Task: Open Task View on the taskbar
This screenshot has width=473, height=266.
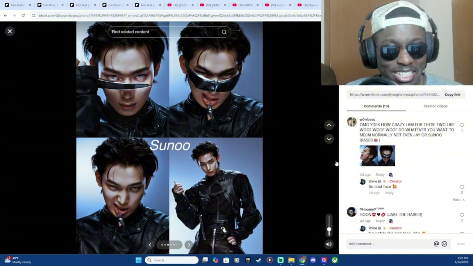Action: point(205,260)
